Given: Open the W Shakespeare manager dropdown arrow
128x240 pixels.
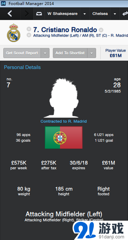Looking at the screenshot, I should pos(84,14).
